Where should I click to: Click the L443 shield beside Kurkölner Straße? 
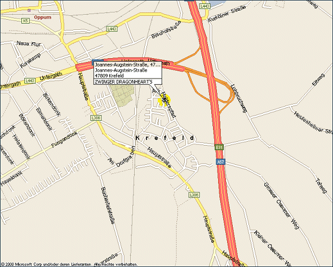(x=205, y=6)
